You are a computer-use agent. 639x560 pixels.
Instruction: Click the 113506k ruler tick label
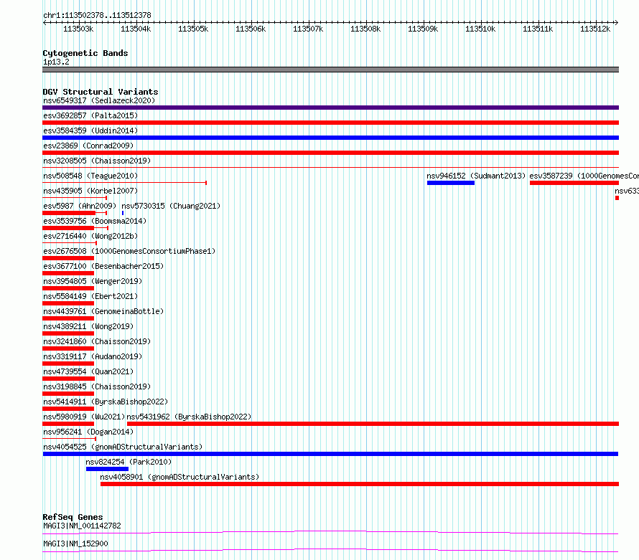(251, 29)
